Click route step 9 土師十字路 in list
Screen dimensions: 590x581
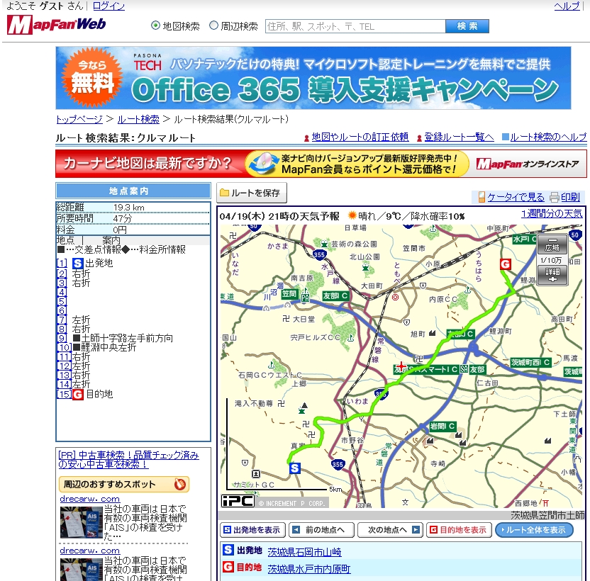[122, 338]
